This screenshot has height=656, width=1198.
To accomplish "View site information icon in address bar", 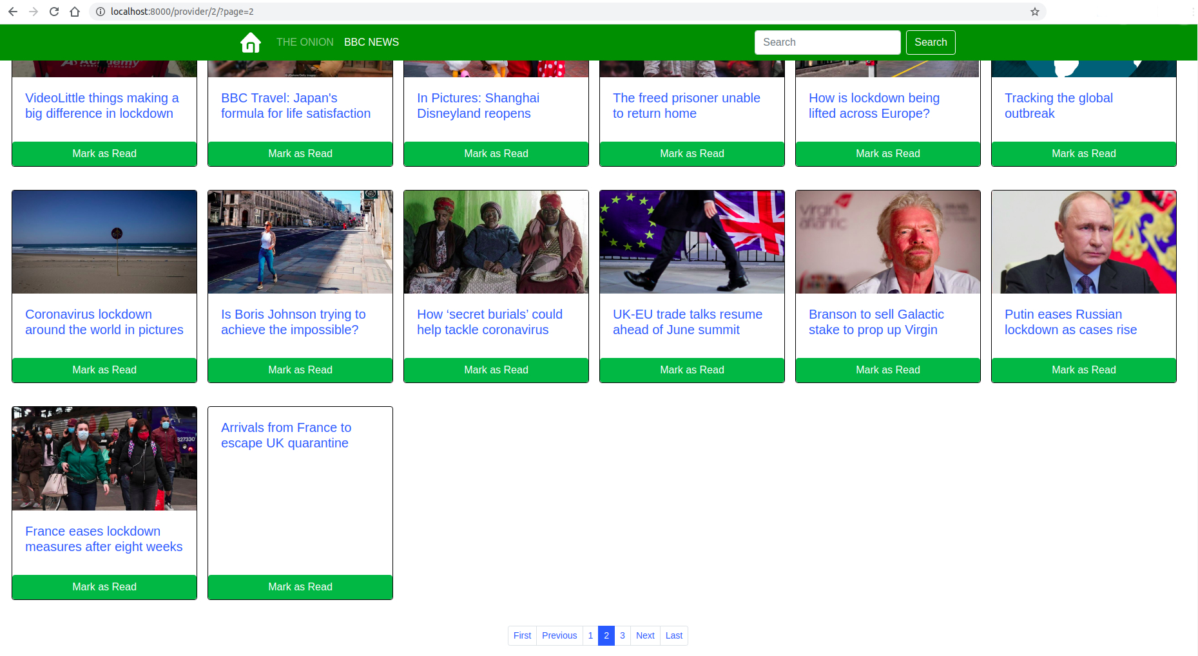I will (101, 12).
